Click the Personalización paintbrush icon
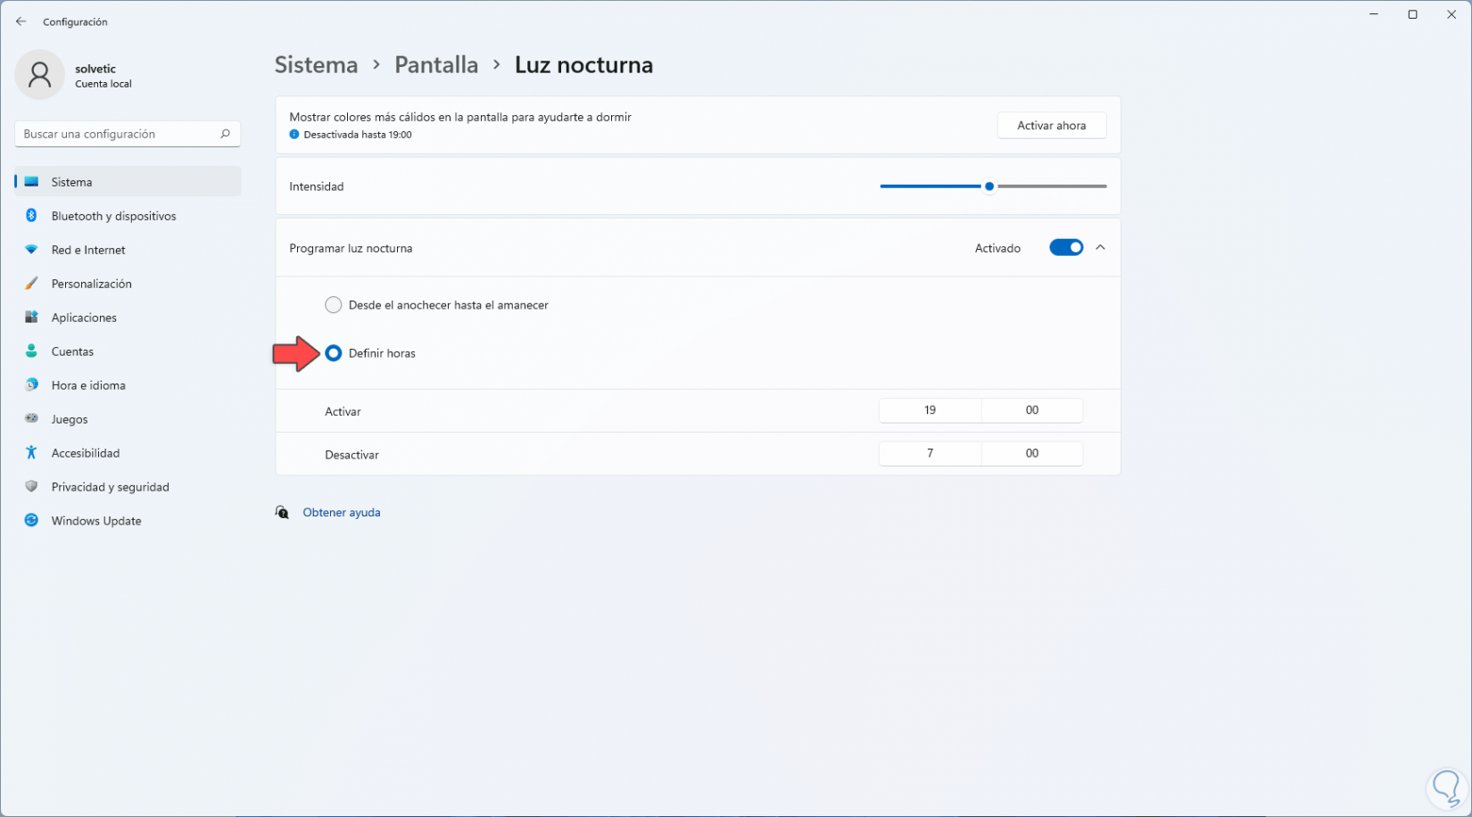1472x817 pixels. (31, 284)
